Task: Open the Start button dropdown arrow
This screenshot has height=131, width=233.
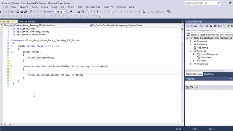Action: coord(53,12)
